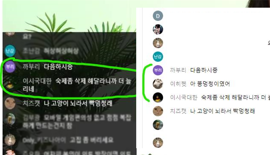Select the message "아 똥멍청이였어"
The height and width of the screenshot is (155, 270).
point(210,84)
